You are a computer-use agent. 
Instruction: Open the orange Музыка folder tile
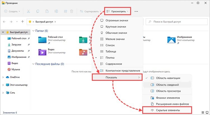(x=85, y=52)
